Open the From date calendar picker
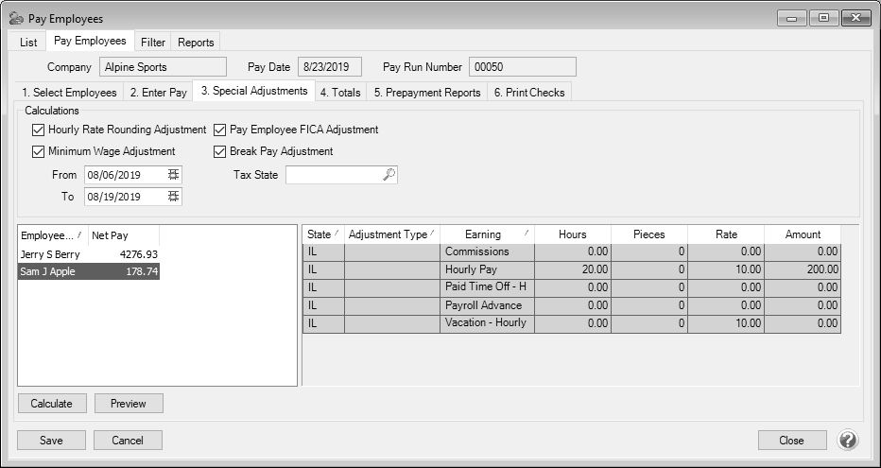Screen dimensions: 881x468 tap(173, 175)
